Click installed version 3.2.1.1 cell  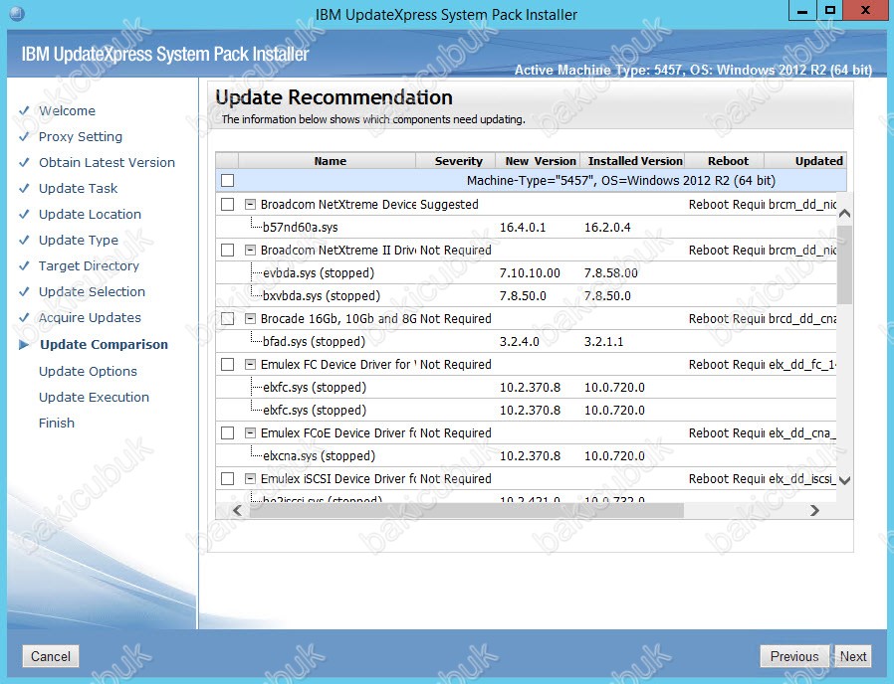603,342
